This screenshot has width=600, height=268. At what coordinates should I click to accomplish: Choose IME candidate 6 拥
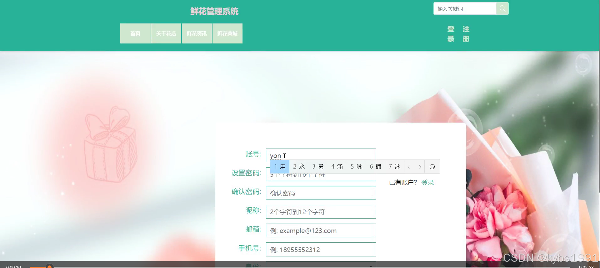tap(375, 167)
